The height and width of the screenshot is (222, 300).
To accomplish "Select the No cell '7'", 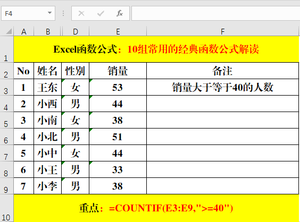I will (24, 186).
